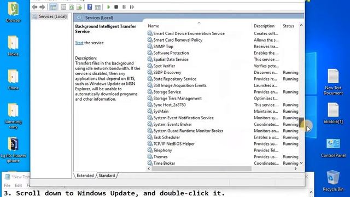Click the horizontal scrollbar right arrow

coord(295,169)
